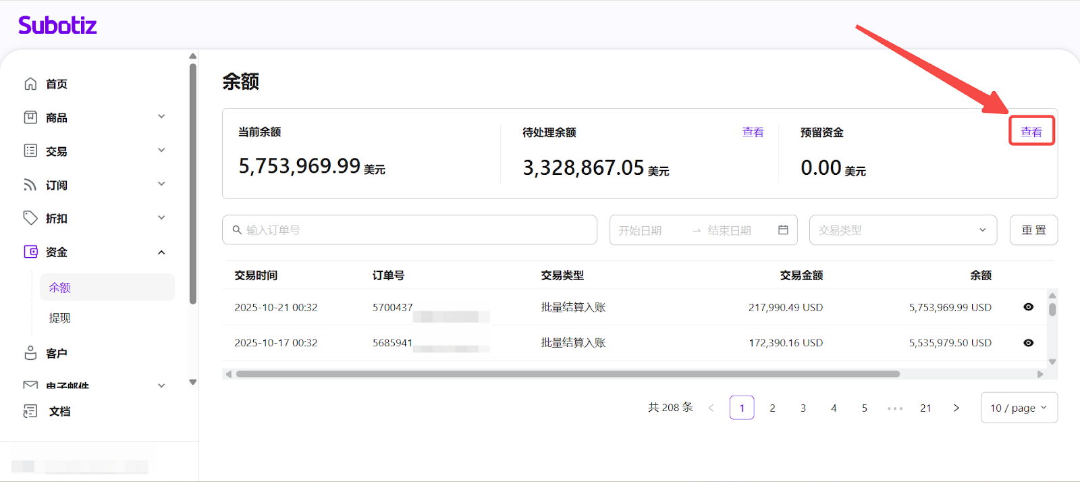Open the 10 / page size dropdown
This screenshot has width=1080, height=482.
tap(1019, 408)
